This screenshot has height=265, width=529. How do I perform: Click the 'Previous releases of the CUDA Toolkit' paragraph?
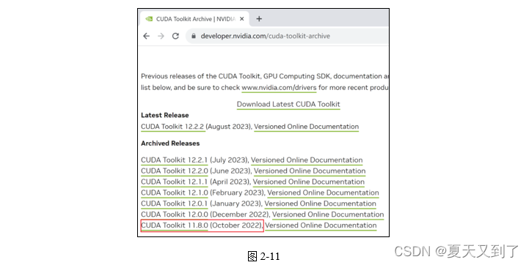tap(264, 82)
